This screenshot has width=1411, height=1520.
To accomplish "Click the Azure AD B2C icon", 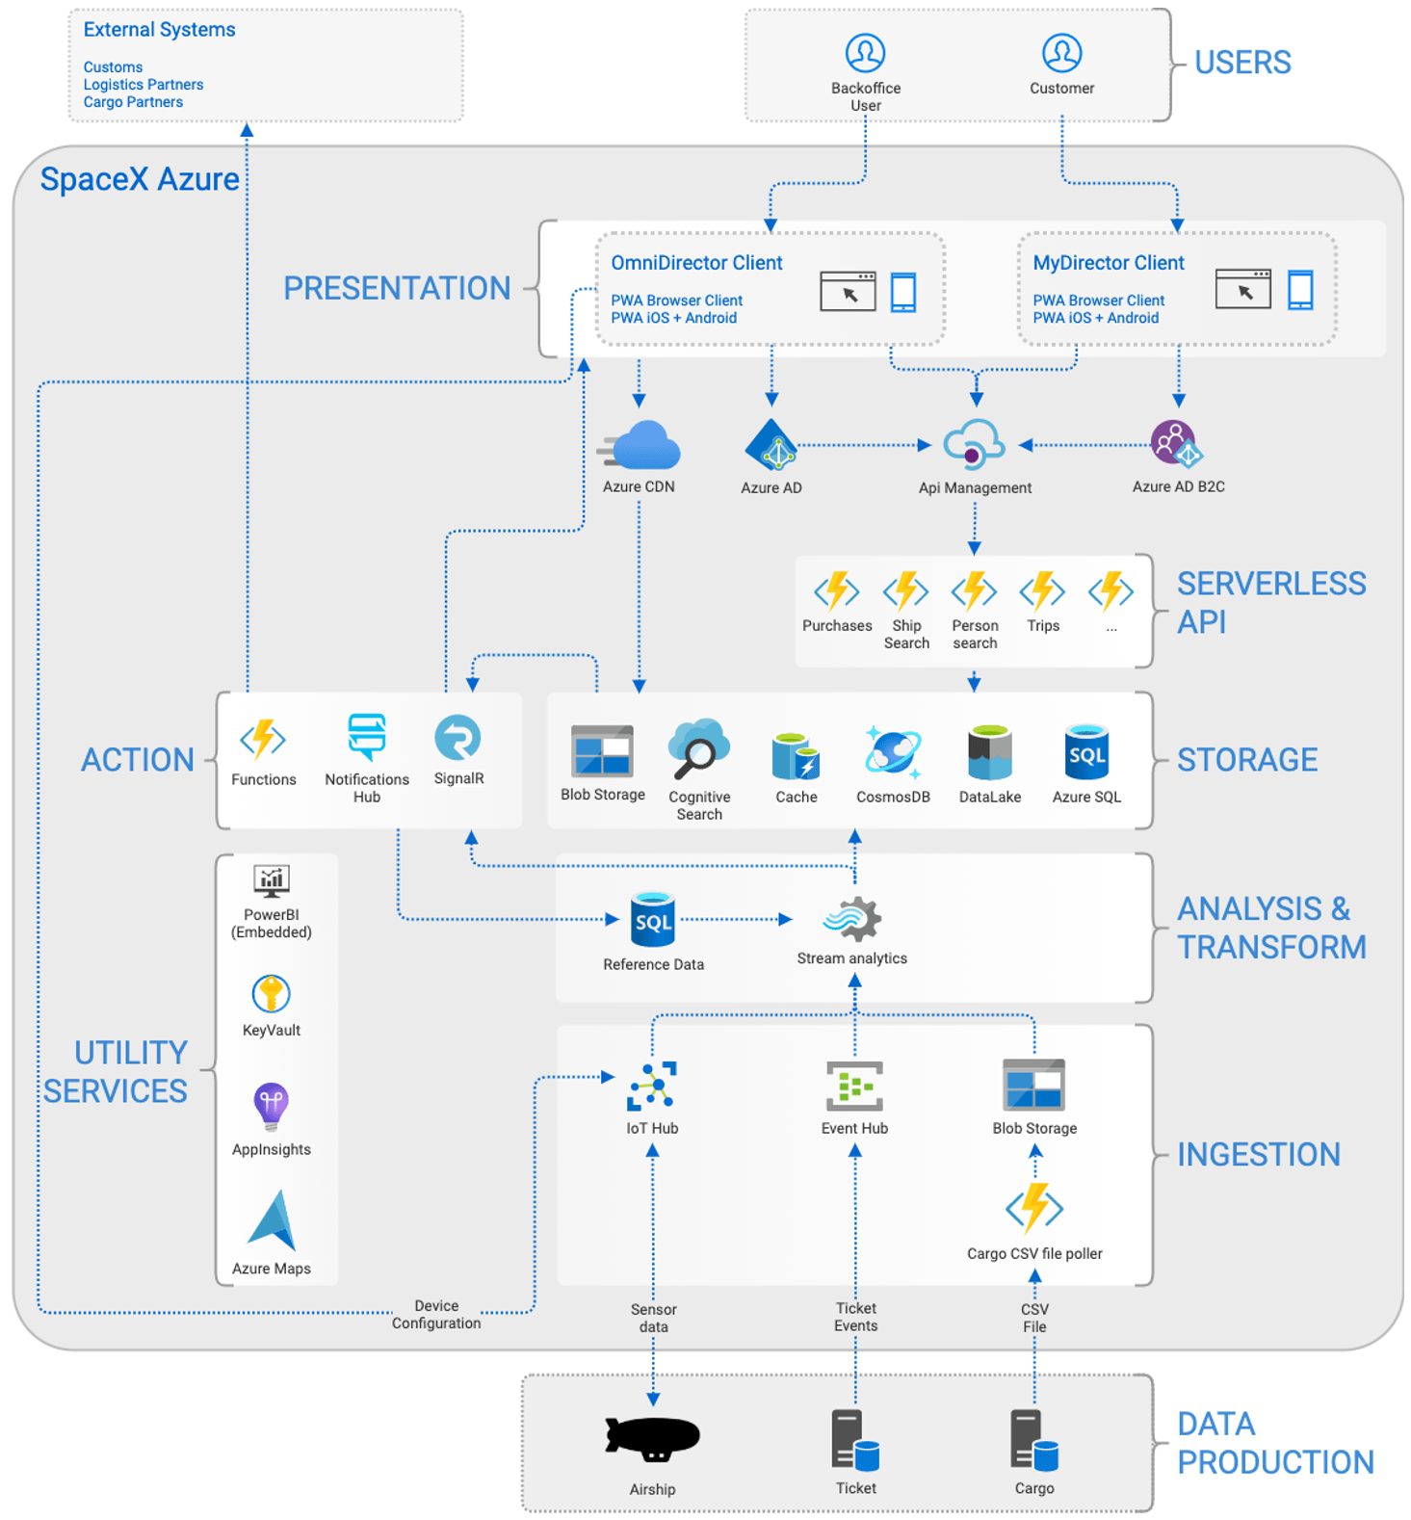I will (1177, 444).
